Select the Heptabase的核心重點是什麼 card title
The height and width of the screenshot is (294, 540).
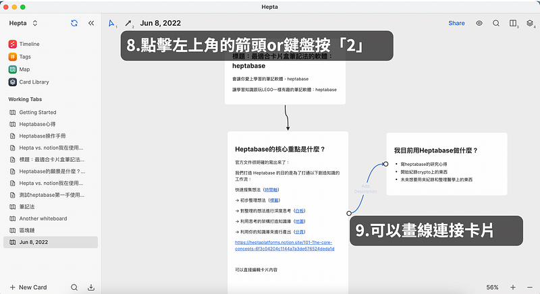point(280,149)
